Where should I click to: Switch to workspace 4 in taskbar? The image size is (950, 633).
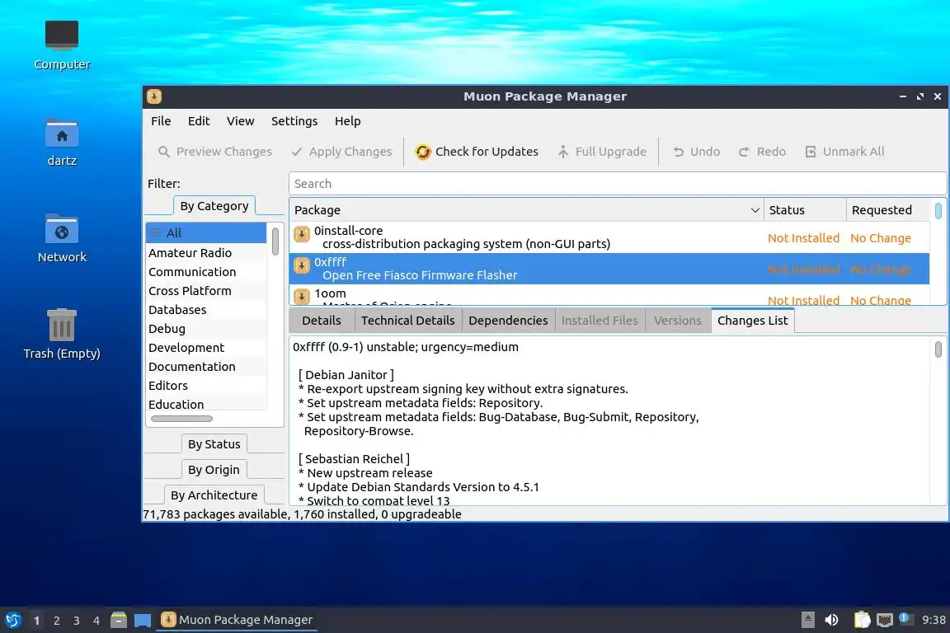click(96, 621)
